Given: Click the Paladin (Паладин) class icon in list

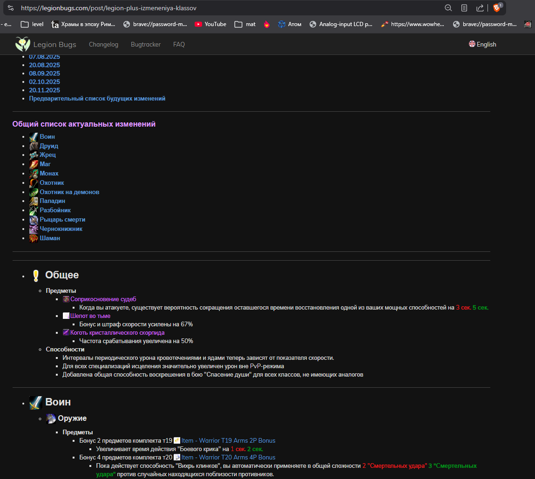Looking at the screenshot, I should tap(34, 201).
